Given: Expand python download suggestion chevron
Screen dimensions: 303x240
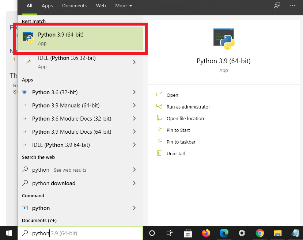Looking at the screenshot, I should click(134, 183).
